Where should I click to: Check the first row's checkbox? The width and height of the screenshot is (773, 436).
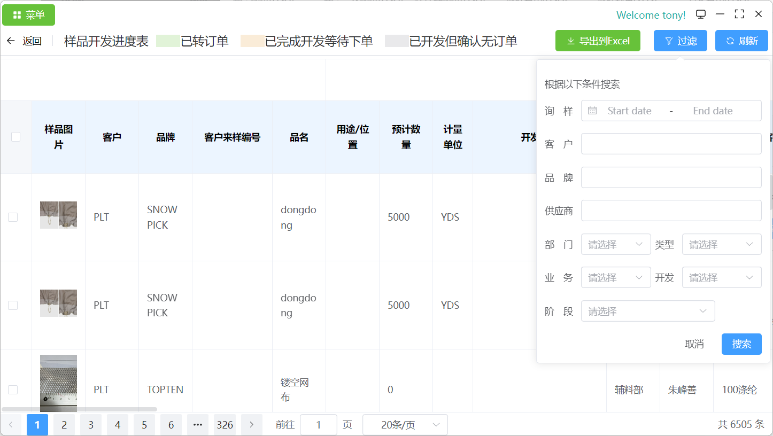tap(13, 217)
